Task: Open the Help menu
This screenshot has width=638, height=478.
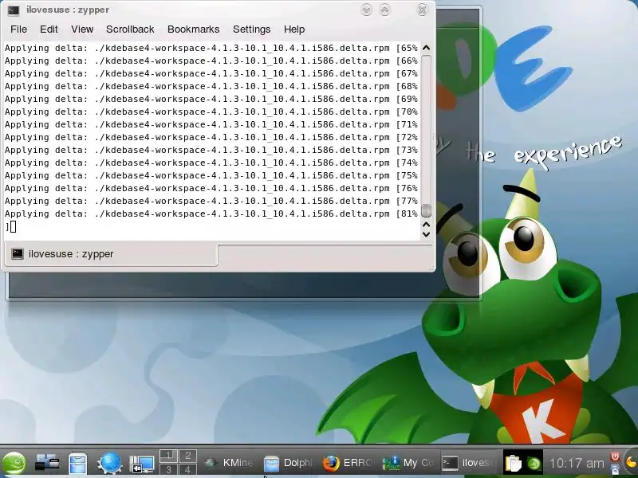Action: tap(294, 29)
